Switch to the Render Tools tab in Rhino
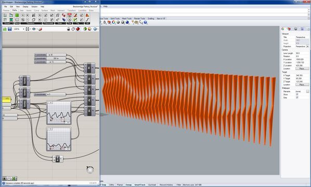Image resolution: width=311 pixels, height=187 pixels. coord(139,18)
